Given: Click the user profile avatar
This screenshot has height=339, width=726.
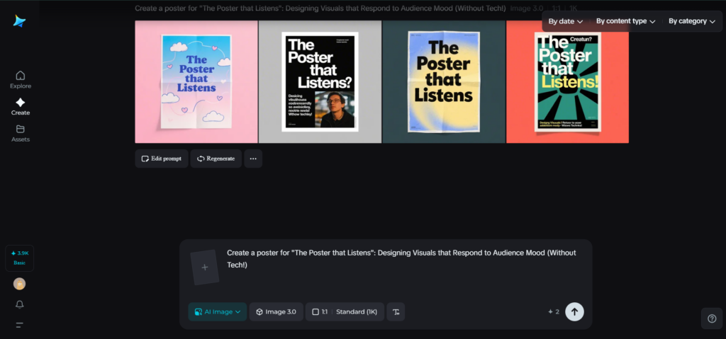Looking at the screenshot, I should click(x=20, y=284).
